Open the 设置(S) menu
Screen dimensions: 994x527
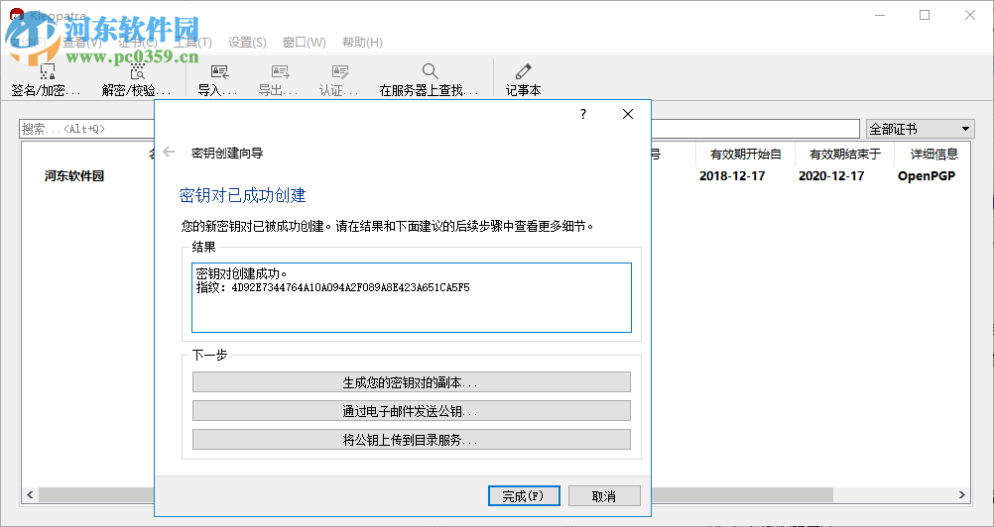247,43
